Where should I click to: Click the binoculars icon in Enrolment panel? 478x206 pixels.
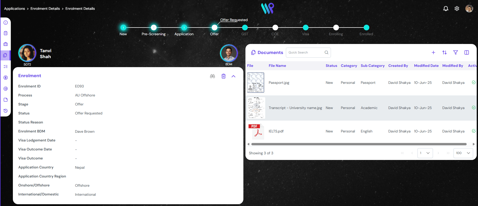pyautogui.click(x=212, y=76)
